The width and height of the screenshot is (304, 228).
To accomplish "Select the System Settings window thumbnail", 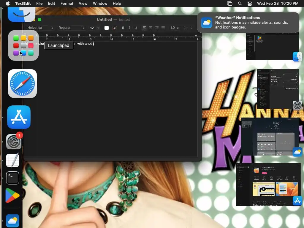I will click(x=278, y=88).
